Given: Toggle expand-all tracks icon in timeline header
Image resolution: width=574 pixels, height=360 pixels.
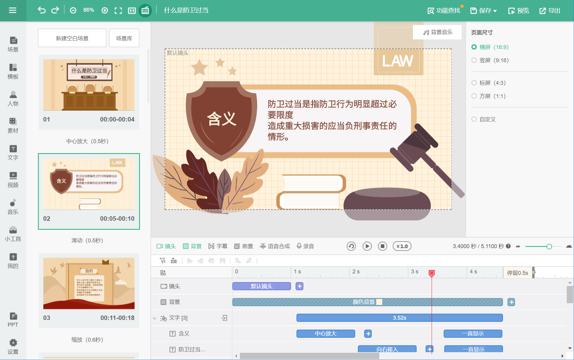Looking at the screenshot, I should [163, 273].
